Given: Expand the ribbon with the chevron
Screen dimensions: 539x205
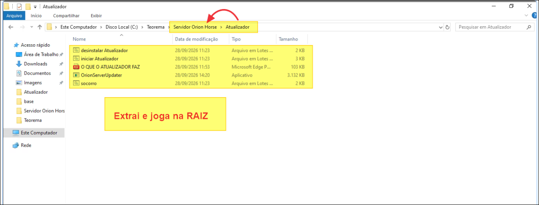Looking at the screenshot, I should point(527,16).
